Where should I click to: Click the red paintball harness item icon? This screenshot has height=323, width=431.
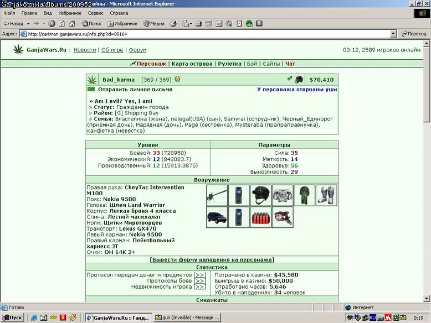coord(260,217)
